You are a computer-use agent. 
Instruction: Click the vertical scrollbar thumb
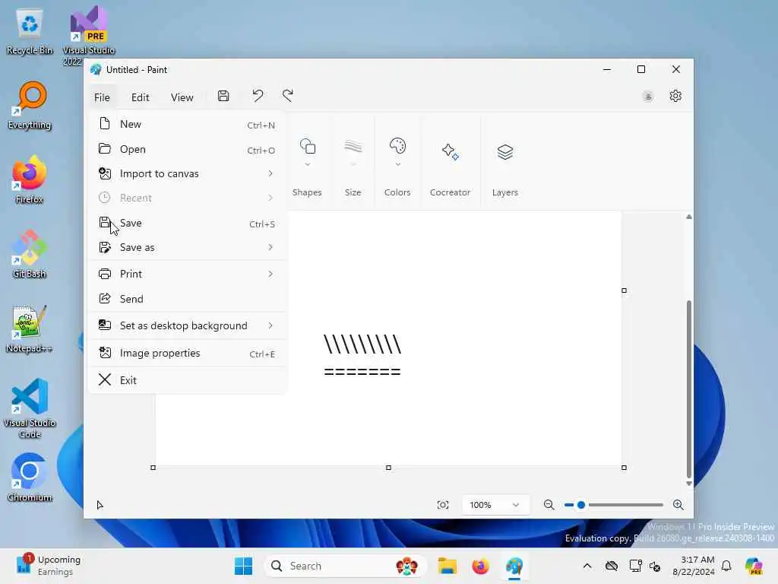pos(688,389)
